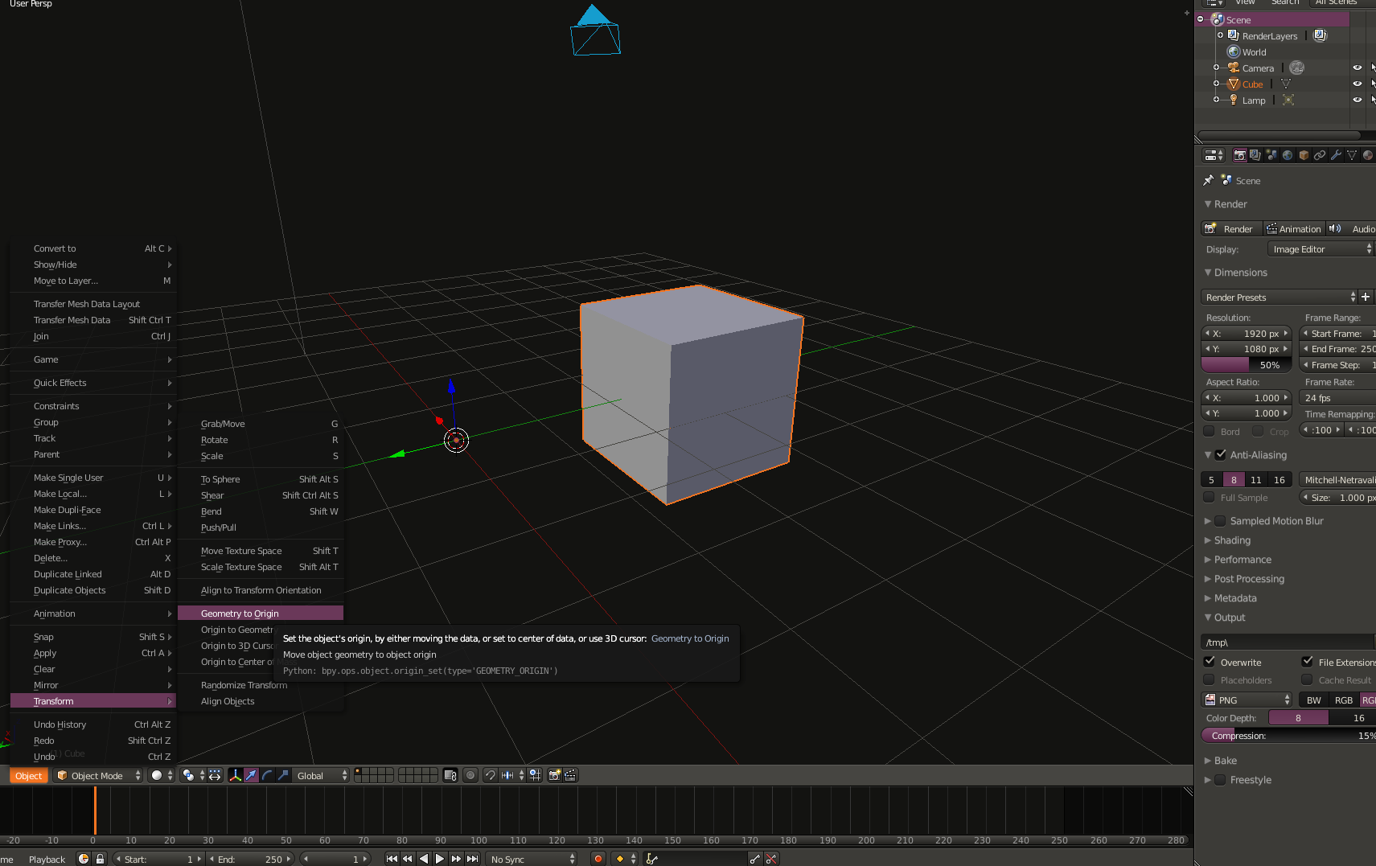The width and height of the screenshot is (1376, 866).
Task: Uncheck the Overwrite checkbox
Action: pos(1209,662)
